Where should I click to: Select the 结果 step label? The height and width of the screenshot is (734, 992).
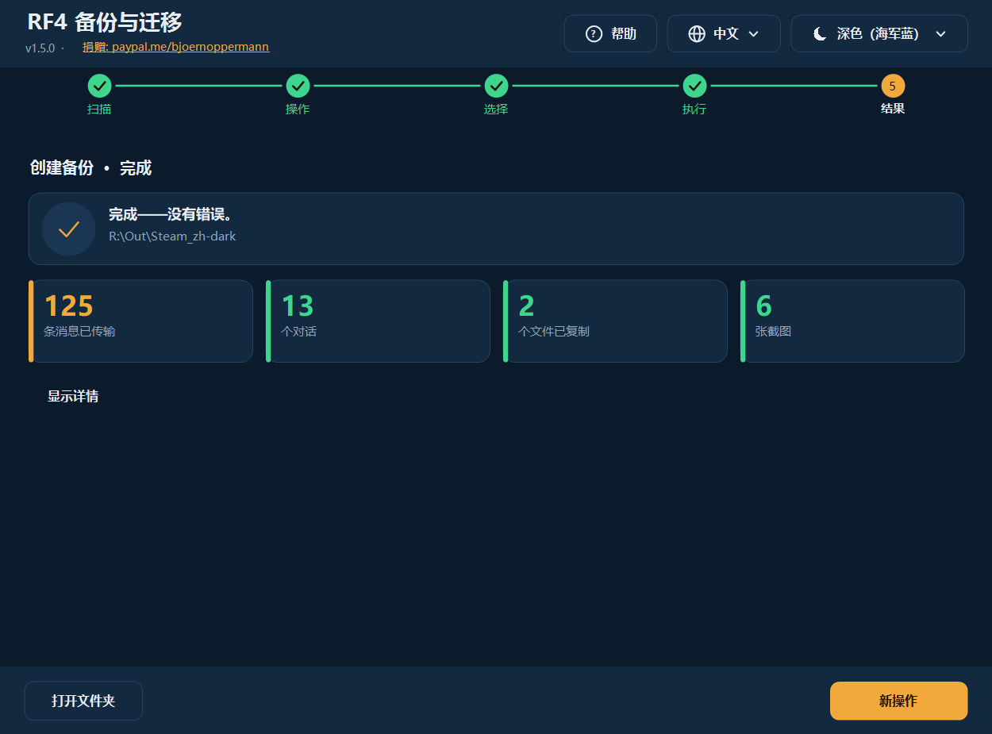point(893,109)
